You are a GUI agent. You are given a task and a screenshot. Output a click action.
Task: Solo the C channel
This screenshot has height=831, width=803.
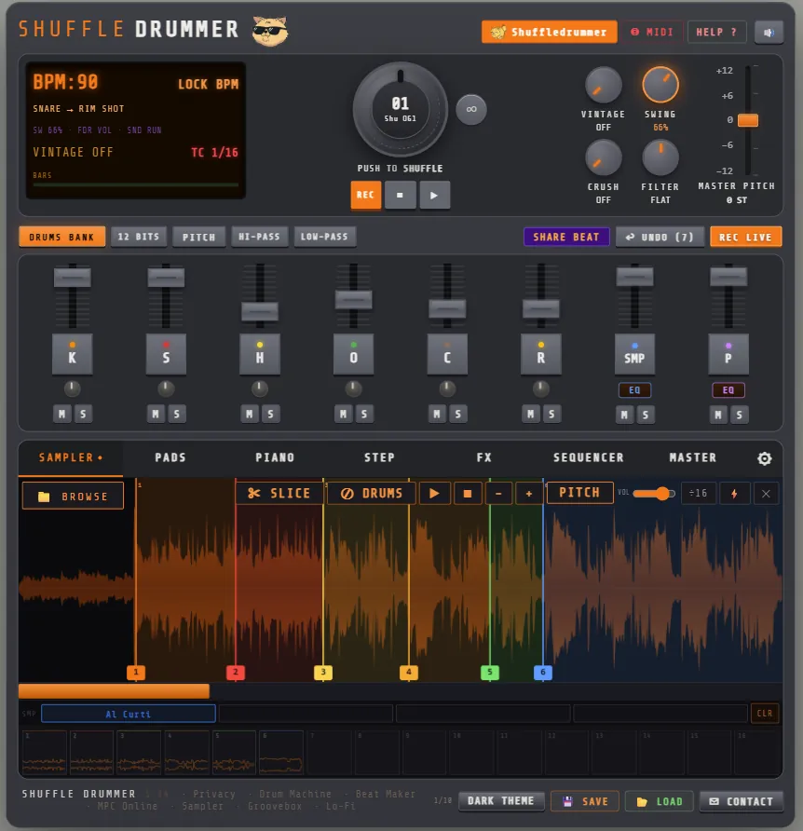coord(458,414)
